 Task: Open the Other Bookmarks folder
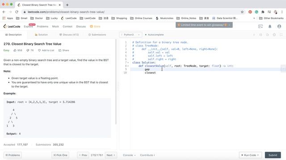[271, 18]
